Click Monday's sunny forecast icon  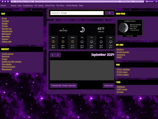pyautogui.click(x=53, y=42)
